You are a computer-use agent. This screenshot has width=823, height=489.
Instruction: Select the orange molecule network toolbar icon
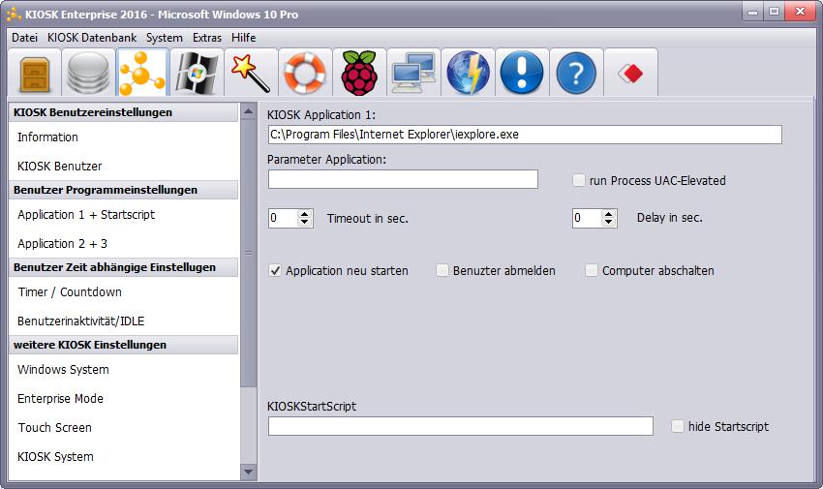(x=142, y=74)
